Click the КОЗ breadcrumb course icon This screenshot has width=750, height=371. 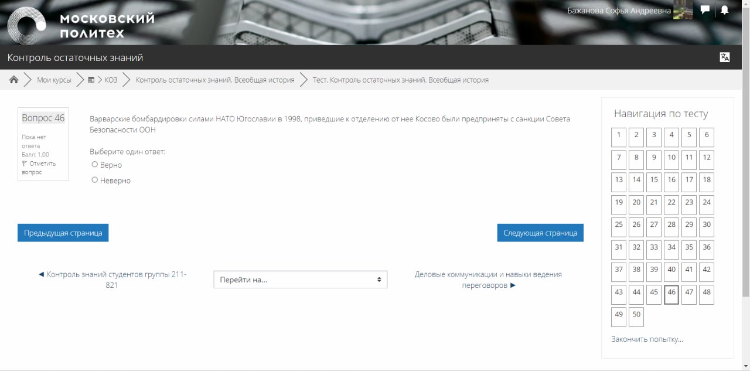[x=91, y=80]
